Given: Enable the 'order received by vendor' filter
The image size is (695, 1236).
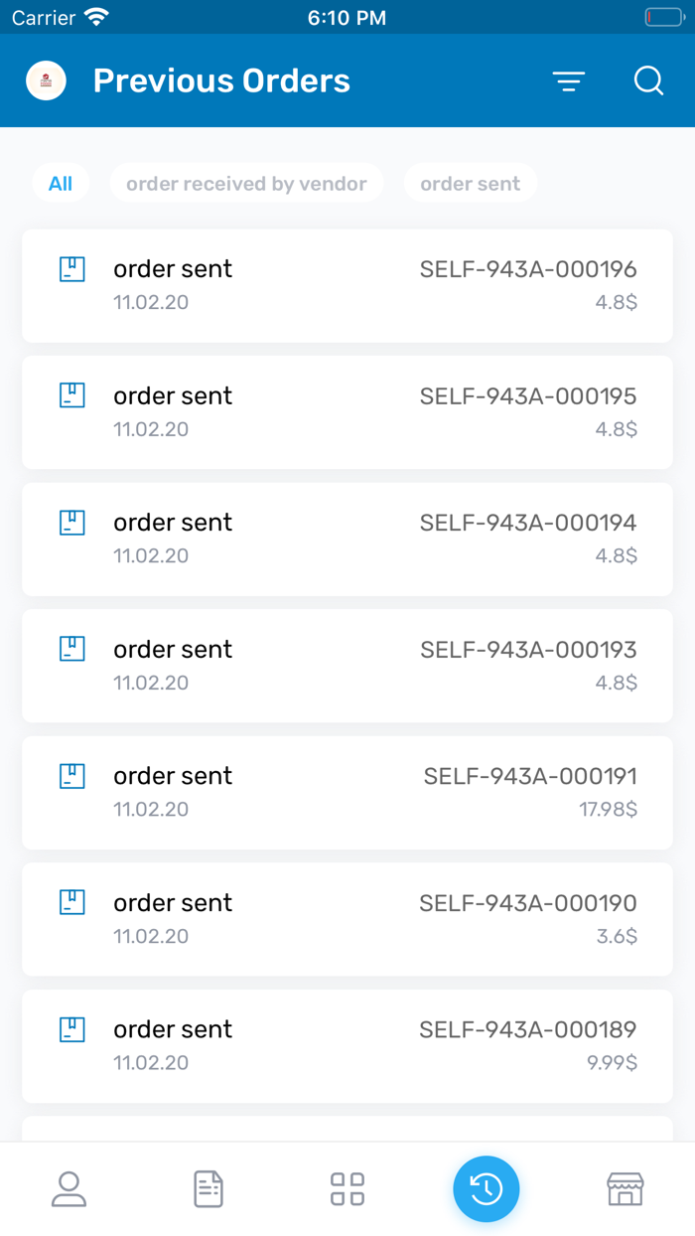Looking at the screenshot, I should click(246, 183).
